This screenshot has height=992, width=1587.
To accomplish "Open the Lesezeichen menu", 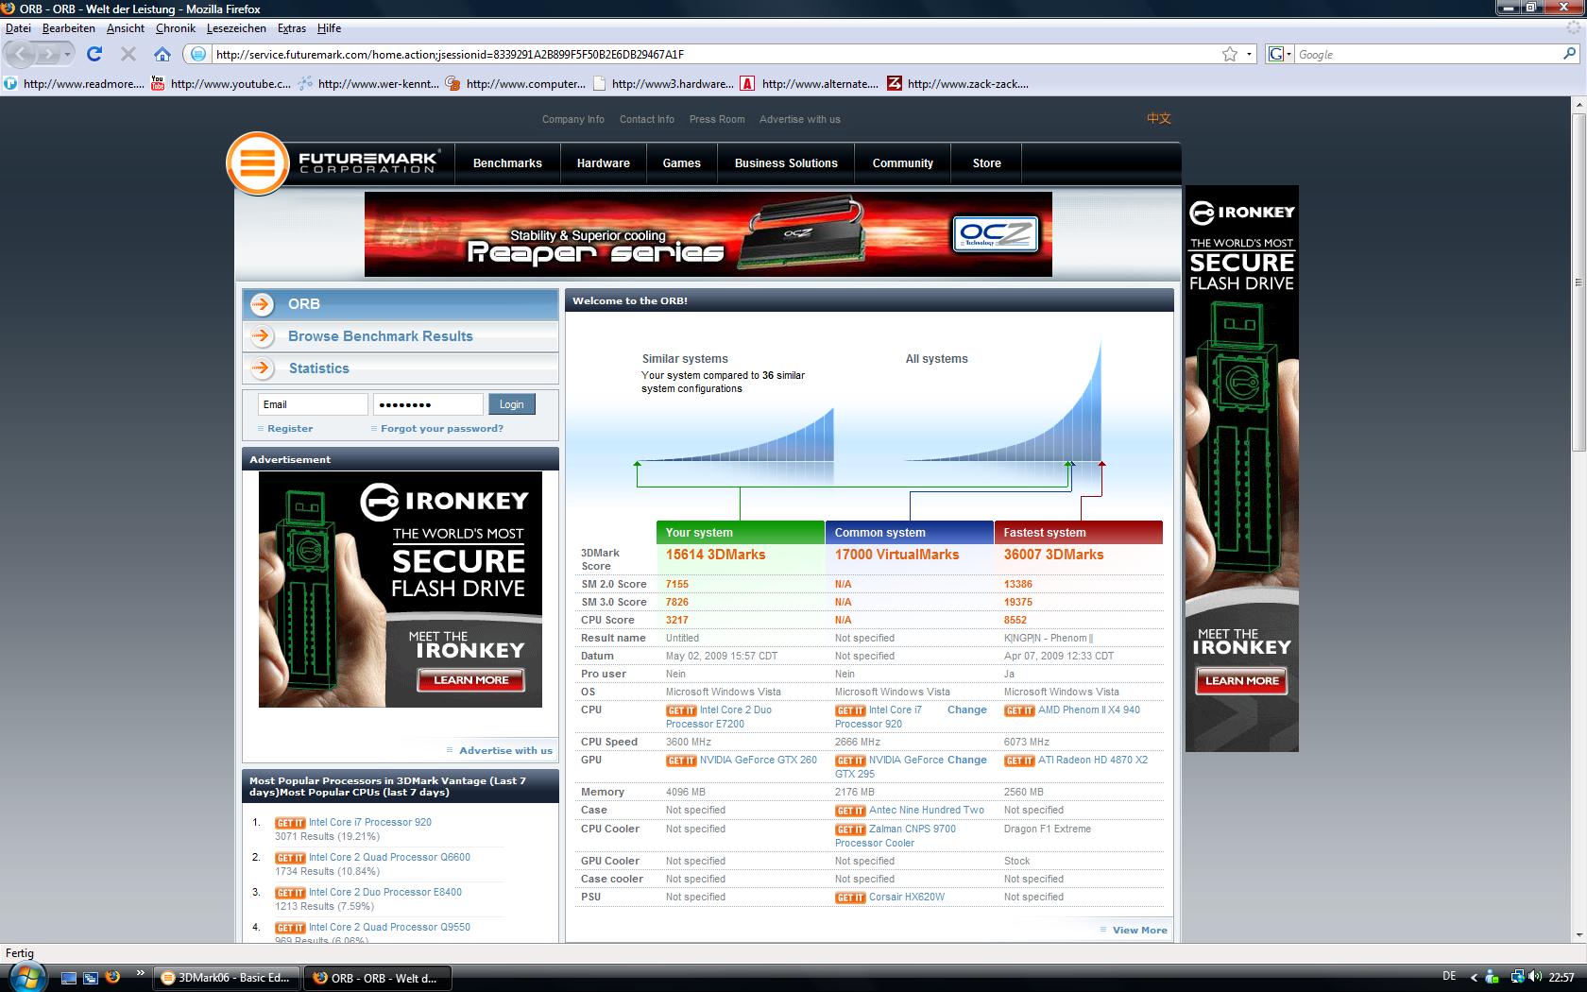I will (236, 28).
